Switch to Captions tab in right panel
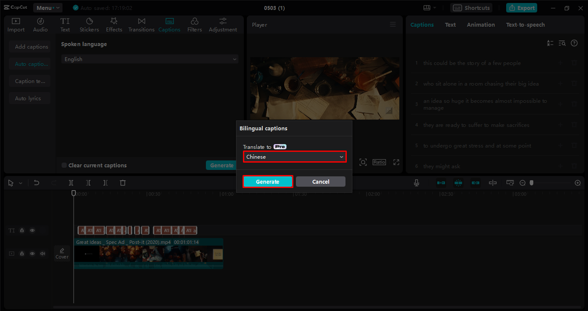Image resolution: width=588 pixels, height=311 pixels. (x=422, y=25)
